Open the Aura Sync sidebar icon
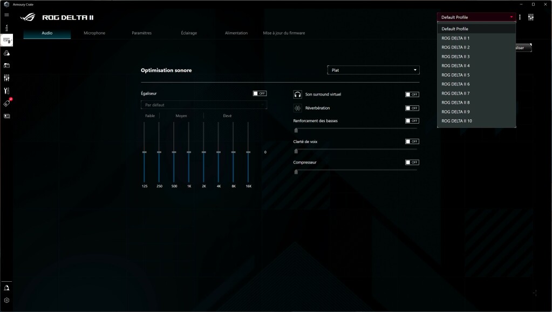 (x=6, y=53)
